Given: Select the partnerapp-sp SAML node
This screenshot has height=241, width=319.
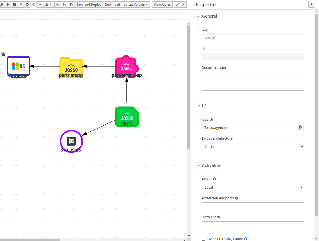Looking at the screenshot, I should (127, 67).
